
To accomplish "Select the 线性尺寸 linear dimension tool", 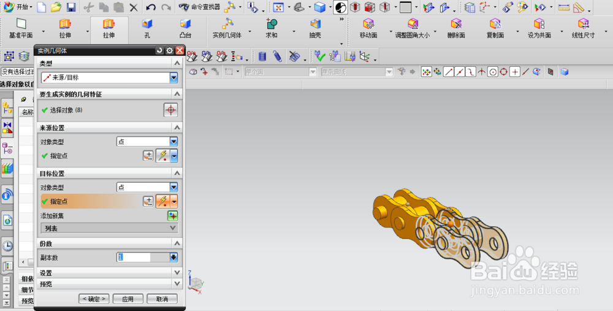I will tap(584, 28).
